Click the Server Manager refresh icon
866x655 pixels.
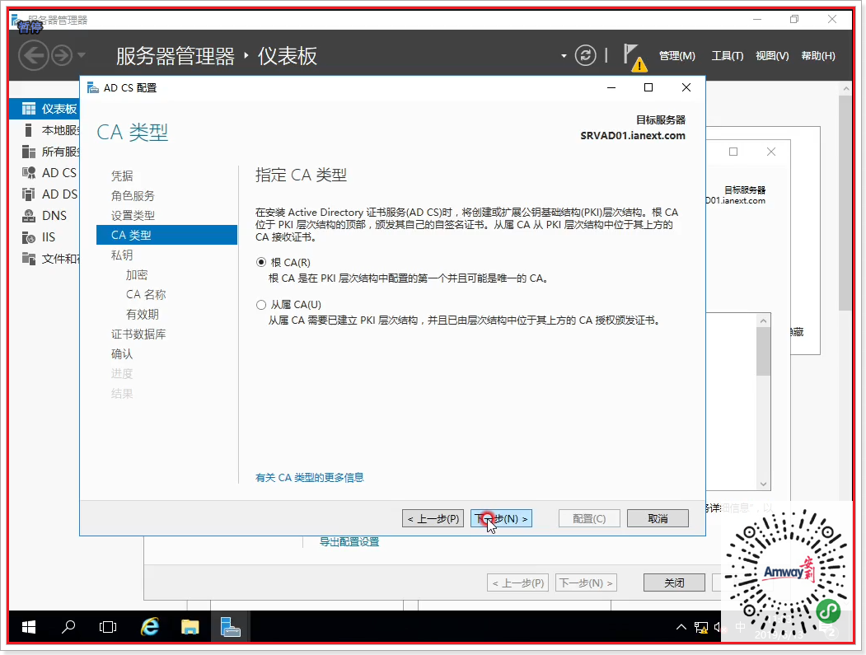pyautogui.click(x=585, y=55)
